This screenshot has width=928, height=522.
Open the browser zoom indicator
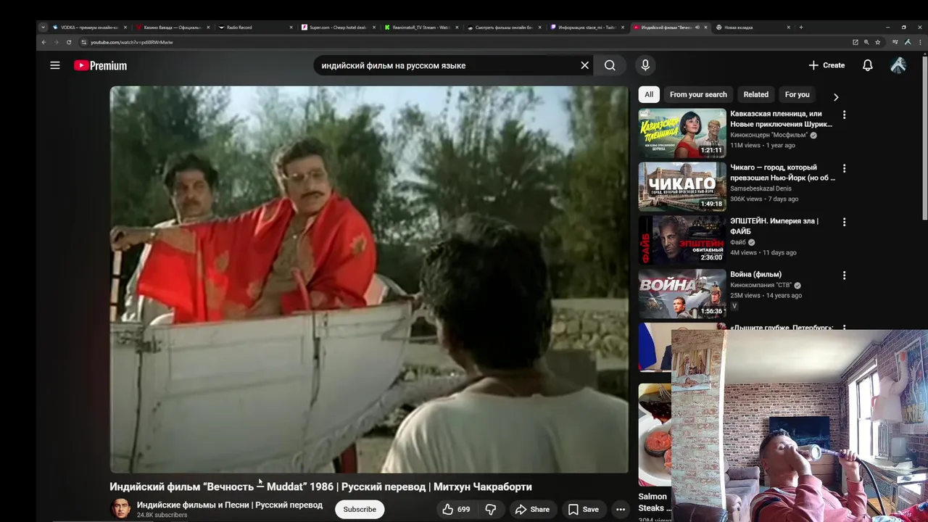(x=866, y=42)
